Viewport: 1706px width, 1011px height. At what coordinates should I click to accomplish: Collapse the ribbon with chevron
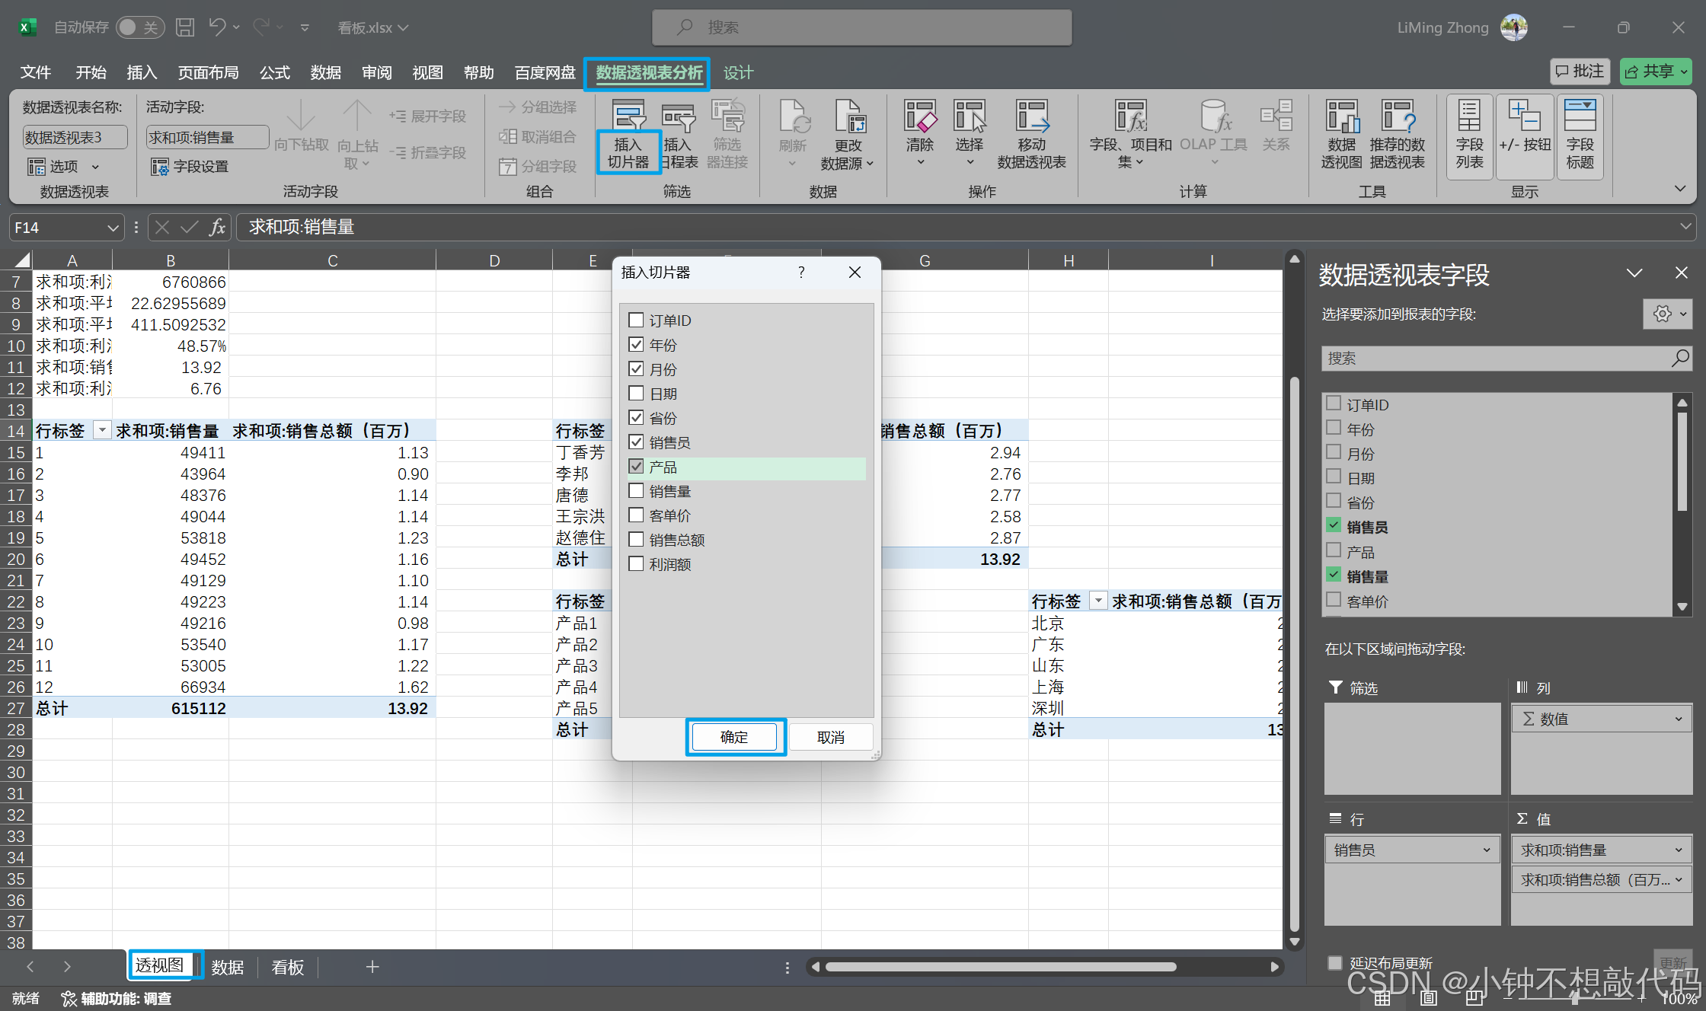(1679, 188)
